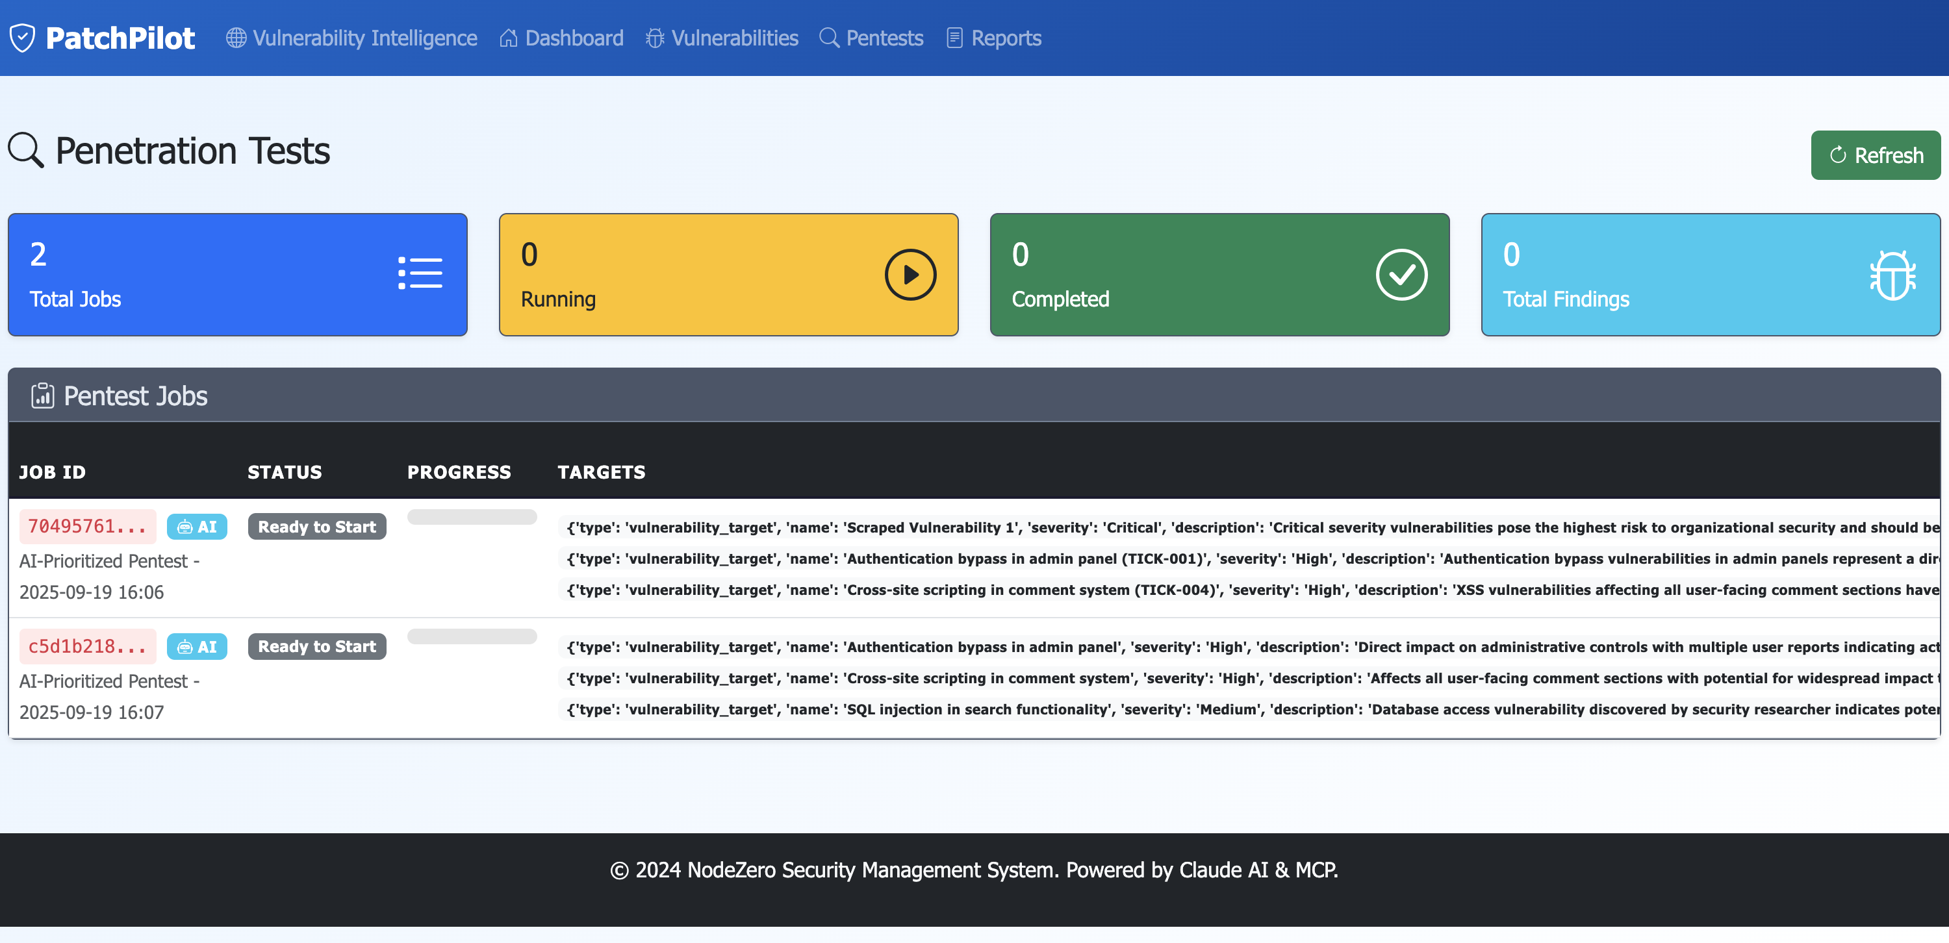
Task: Click Ready to Start status of first job
Action: tap(317, 527)
